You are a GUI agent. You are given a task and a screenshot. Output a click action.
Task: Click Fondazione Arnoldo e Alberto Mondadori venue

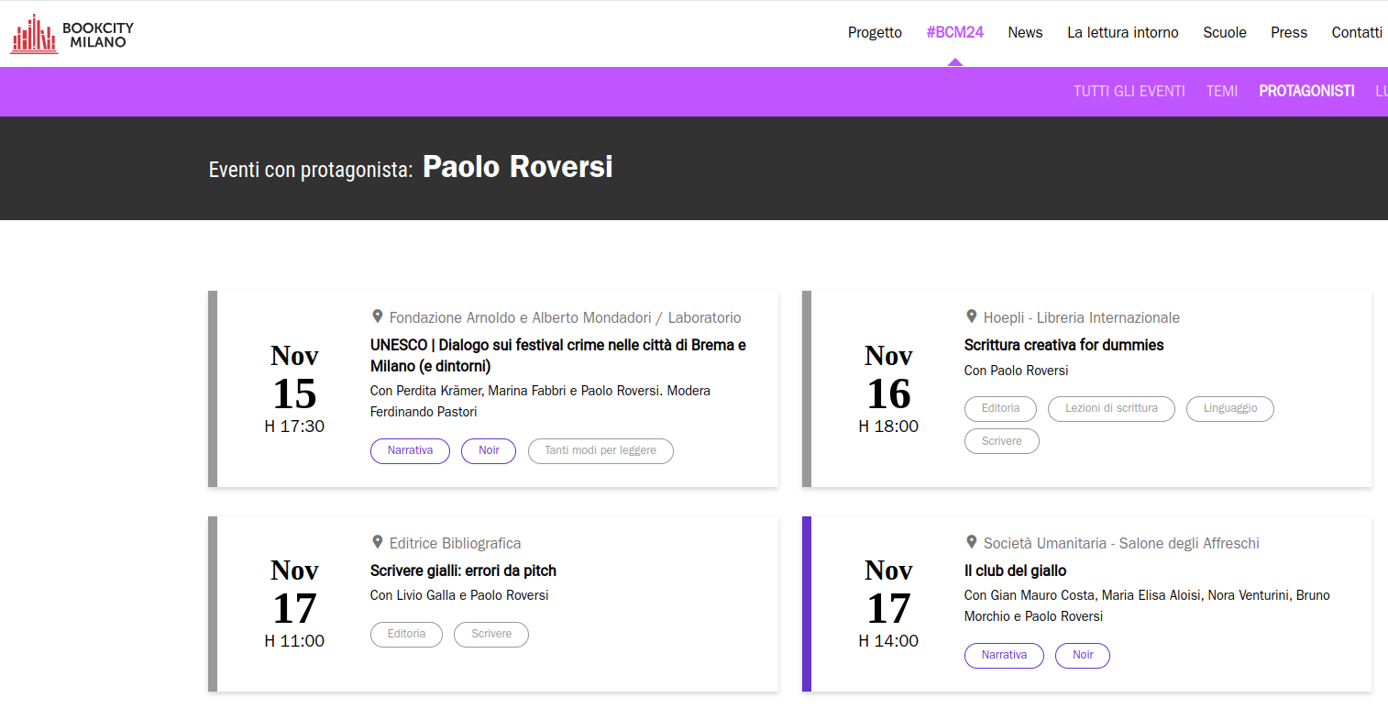(565, 317)
